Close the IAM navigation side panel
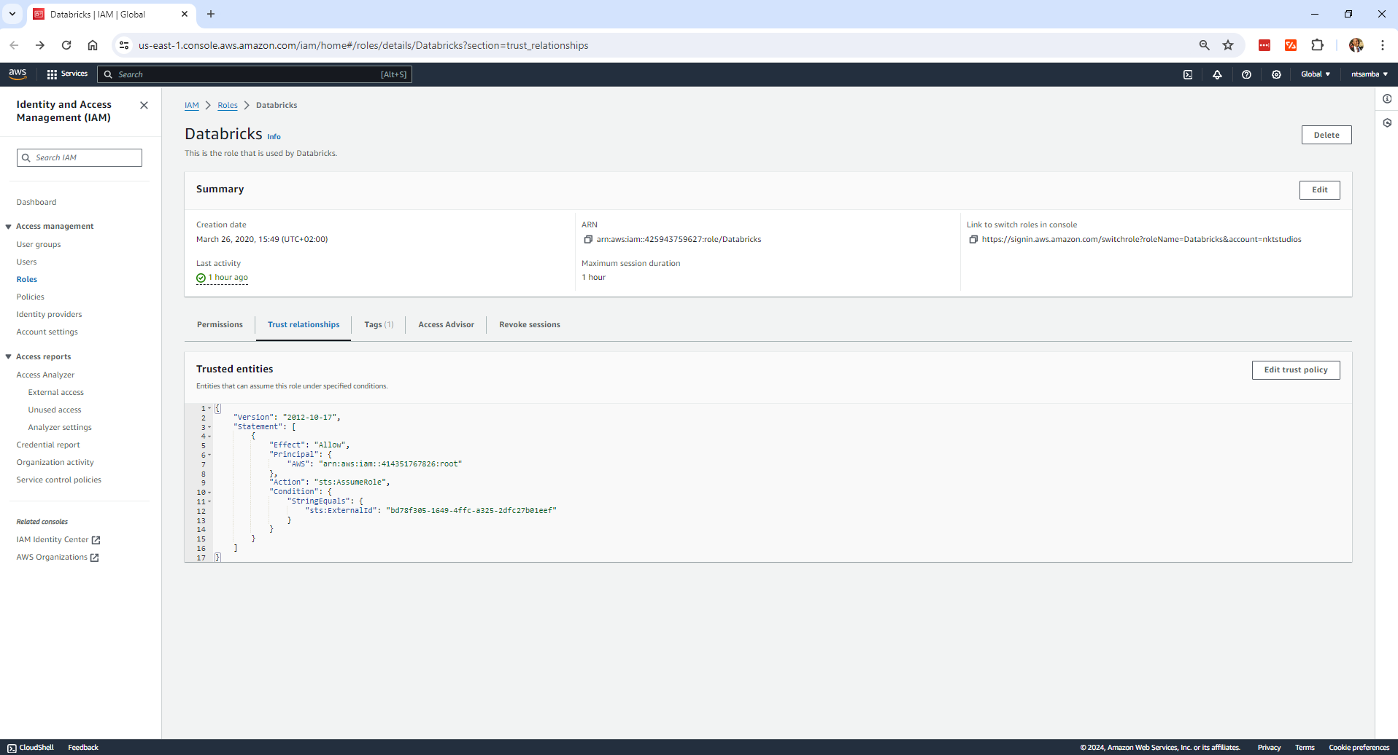This screenshot has width=1398, height=755. [144, 106]
